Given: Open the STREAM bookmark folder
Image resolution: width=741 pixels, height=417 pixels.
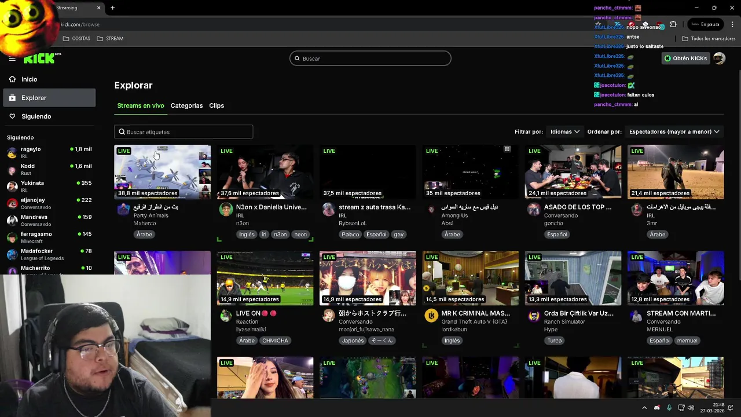Looking at the screenshot, I should pyautogui.click(x=110, y=39).
